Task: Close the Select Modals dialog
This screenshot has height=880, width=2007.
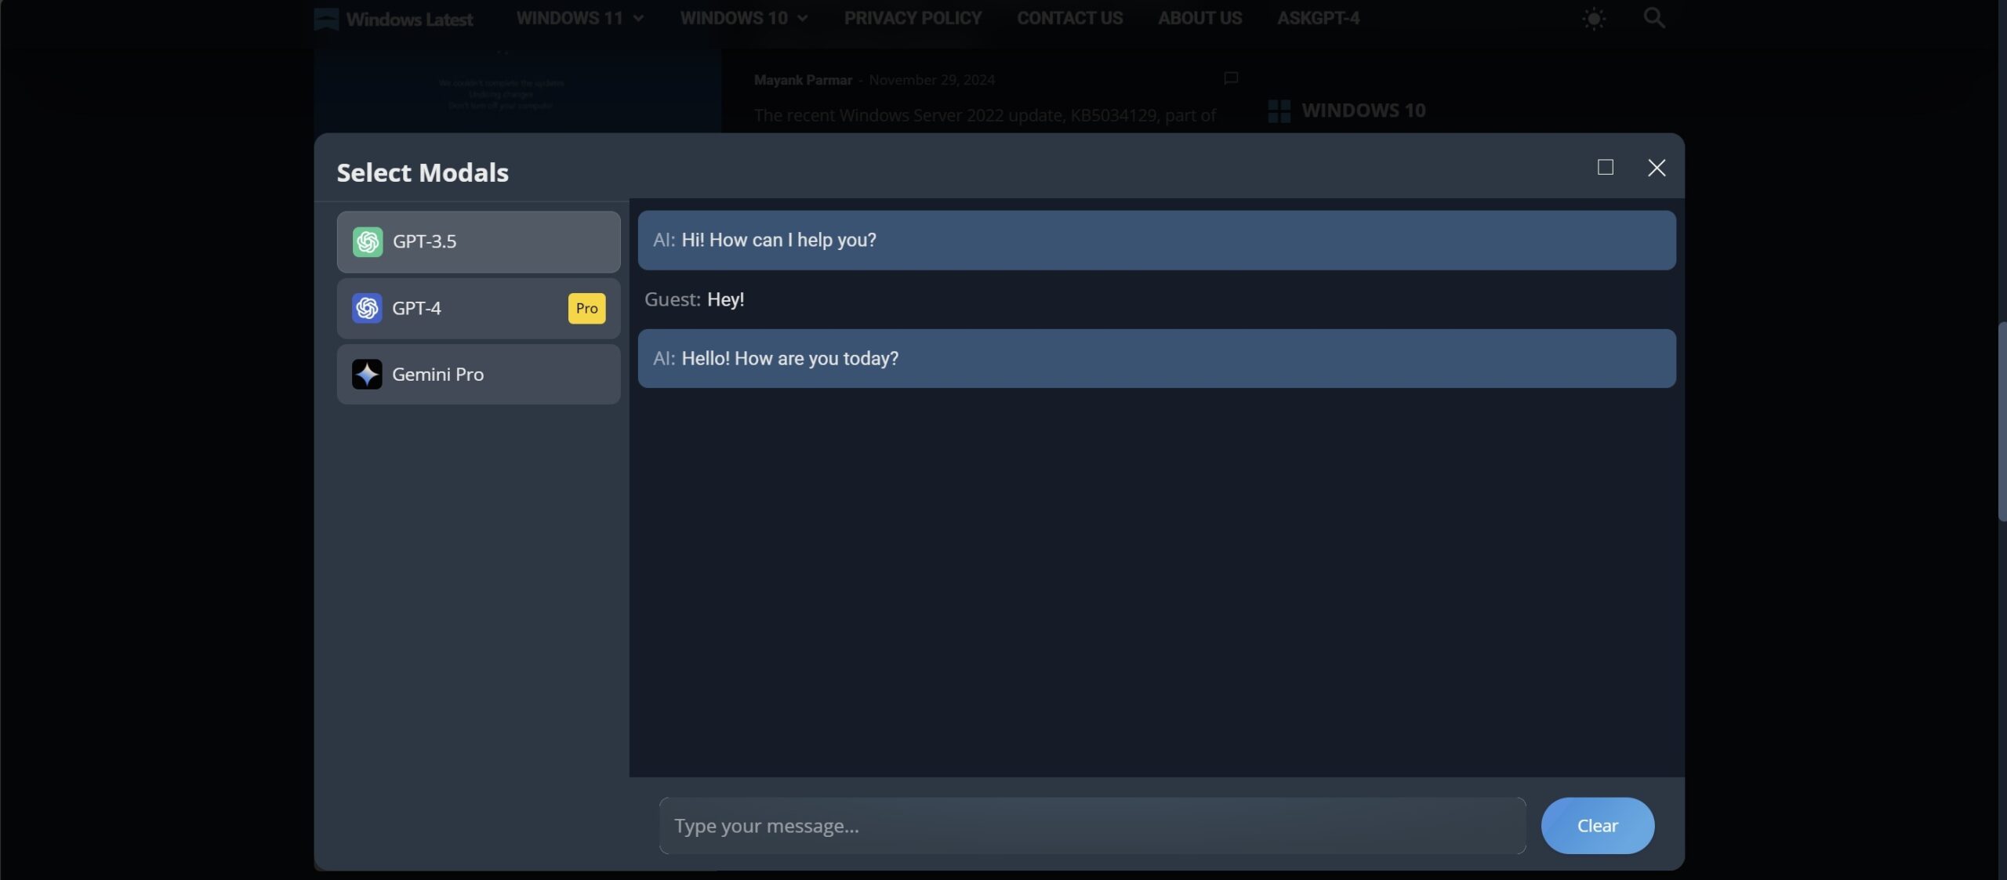Action: click(x=1657, y=168)
